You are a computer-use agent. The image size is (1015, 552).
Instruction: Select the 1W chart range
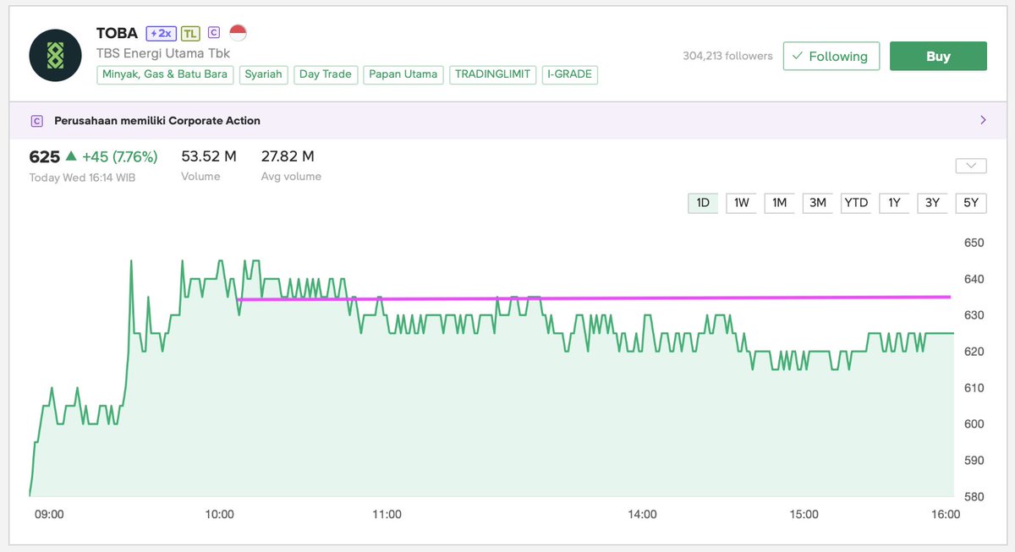(x=741, y=203)
